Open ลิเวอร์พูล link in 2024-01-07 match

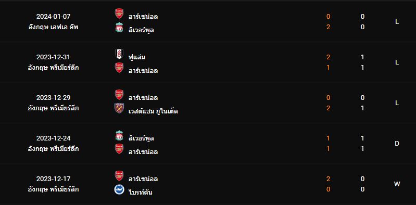[141, 30]
